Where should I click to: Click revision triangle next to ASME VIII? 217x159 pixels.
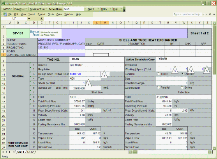(104, 74)
